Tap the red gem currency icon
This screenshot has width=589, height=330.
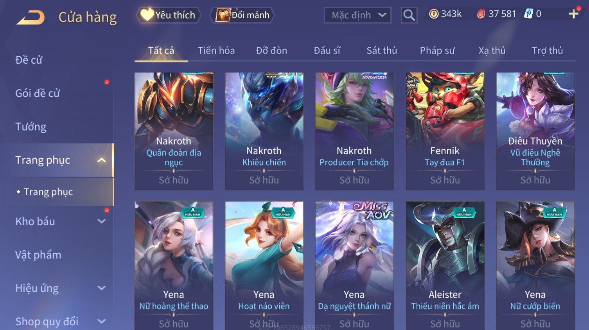pos(481,14)
